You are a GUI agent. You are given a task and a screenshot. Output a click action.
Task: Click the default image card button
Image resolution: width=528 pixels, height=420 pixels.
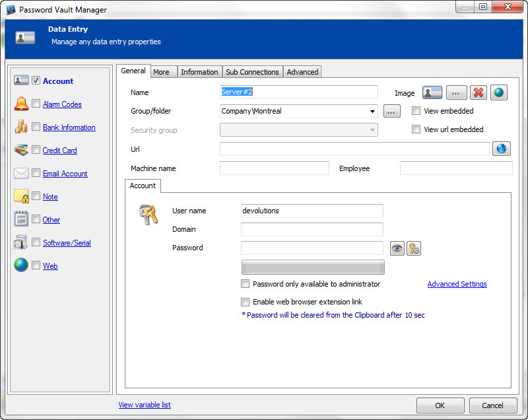tap(432, 92)
